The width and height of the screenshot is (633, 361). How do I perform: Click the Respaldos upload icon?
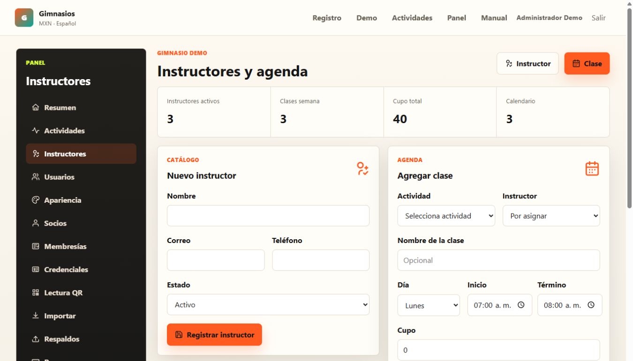[x=36, y=339]
